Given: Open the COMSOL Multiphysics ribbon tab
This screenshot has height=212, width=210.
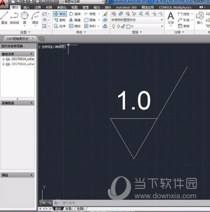Looking at the screenshot, I should 175,7.
